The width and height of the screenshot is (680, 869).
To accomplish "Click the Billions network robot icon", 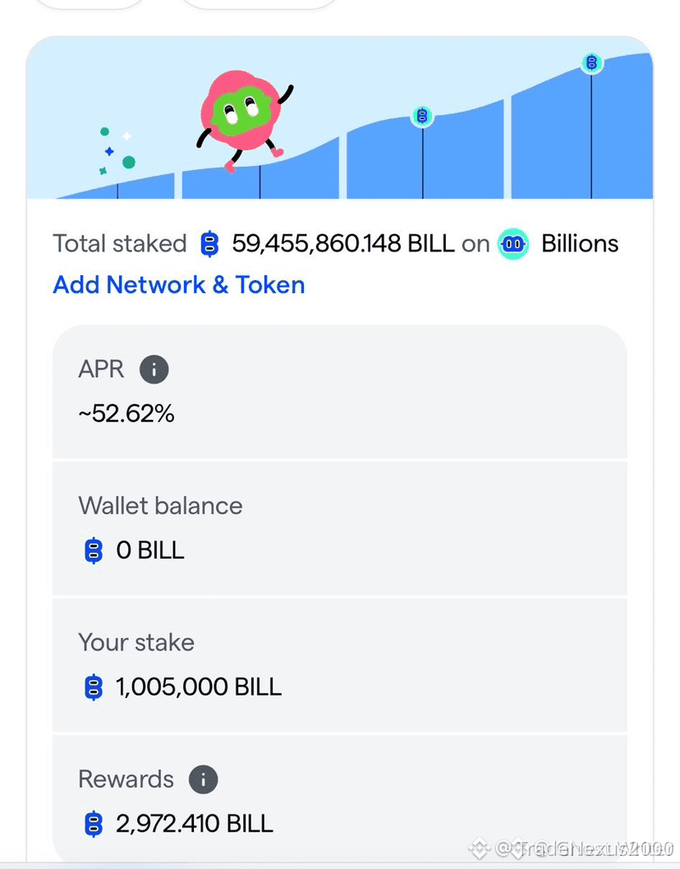I will [x=513, y=244].
